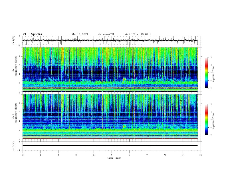The image size is (226, 174).
Task: Click the "-3" tick on upper color bar
Action: 211,57
